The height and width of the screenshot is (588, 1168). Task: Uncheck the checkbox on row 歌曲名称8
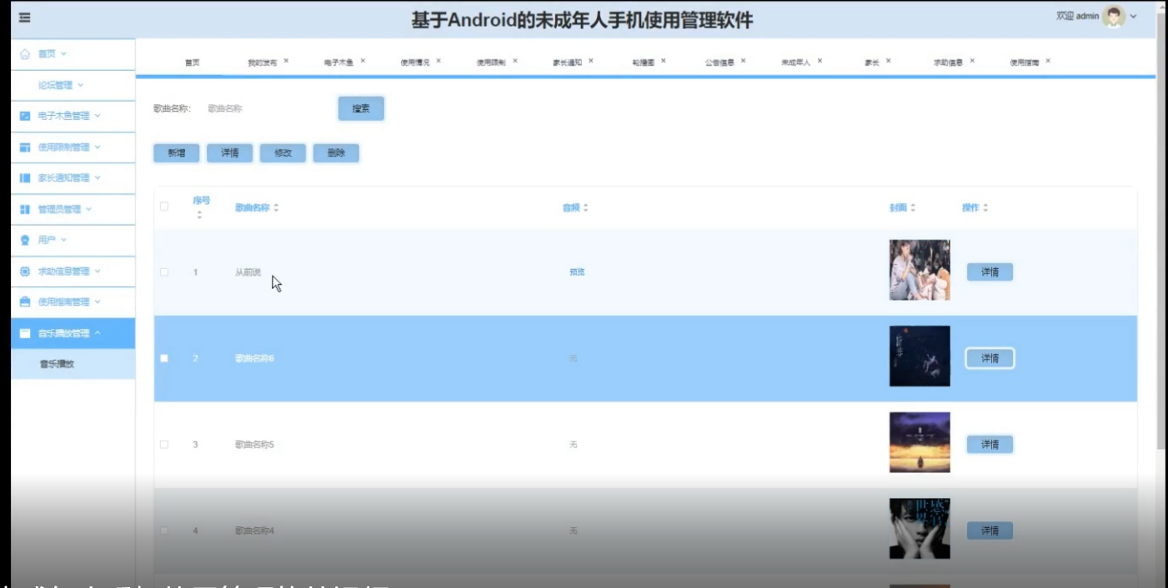pyautogui.click(x=163, y=358)
